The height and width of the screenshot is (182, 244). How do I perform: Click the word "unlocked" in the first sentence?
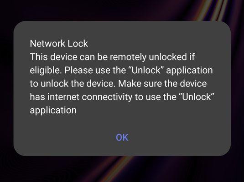[168, 57]
